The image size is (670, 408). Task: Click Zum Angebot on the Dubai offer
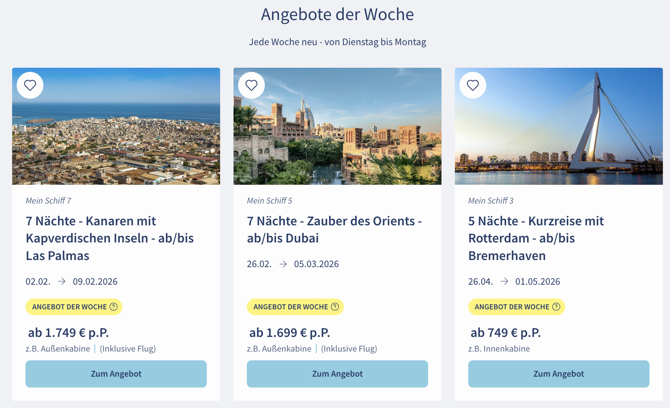[x=338, y=374]
